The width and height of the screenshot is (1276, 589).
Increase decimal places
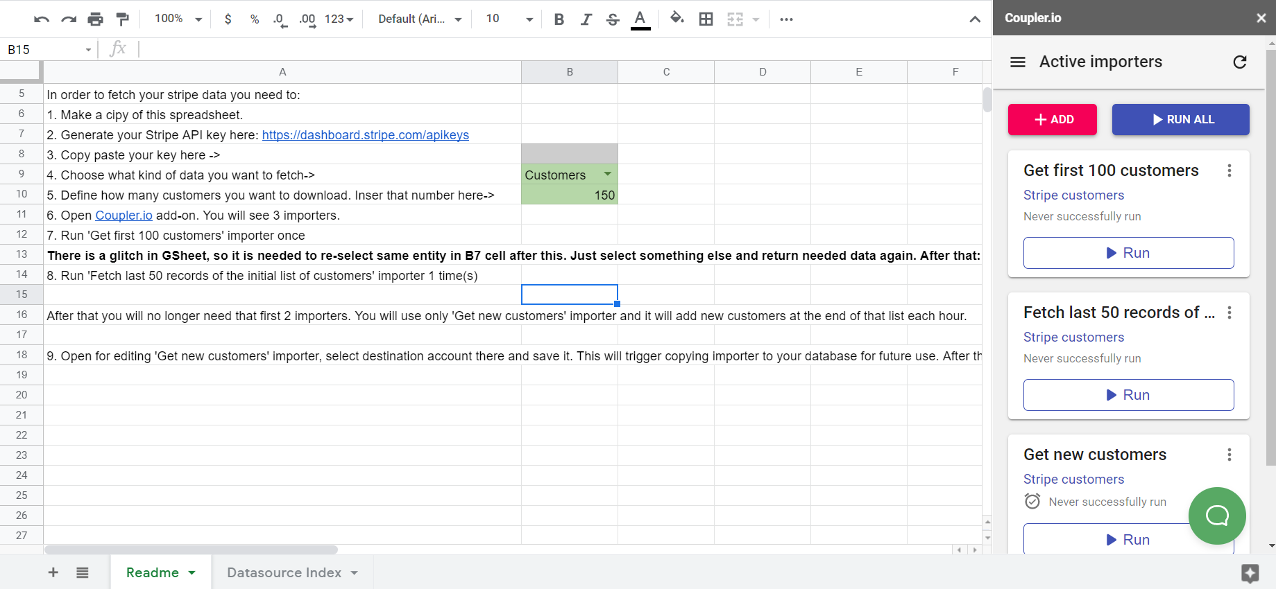pyautogui.click(x=308, y=20)
